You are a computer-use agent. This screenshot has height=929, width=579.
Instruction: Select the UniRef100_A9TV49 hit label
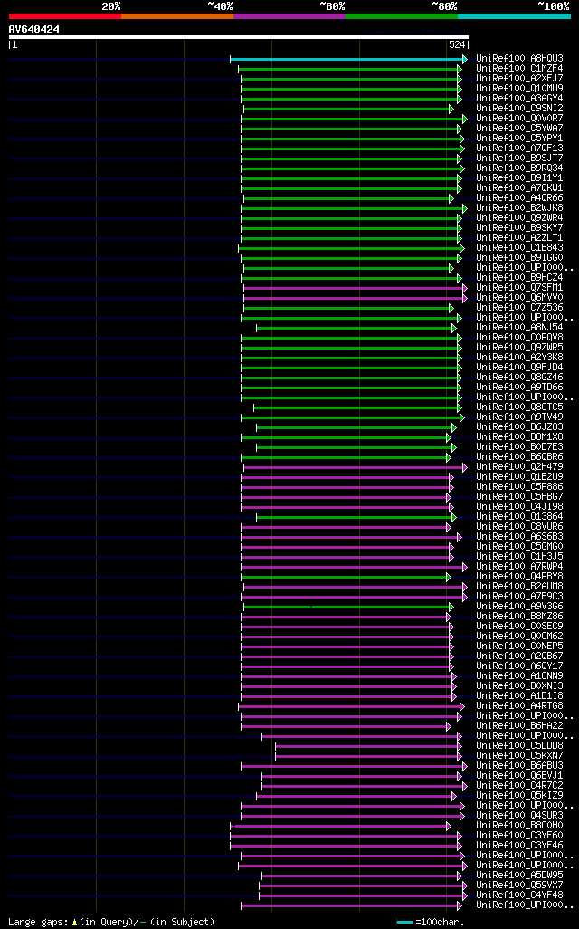pos(520,417)
